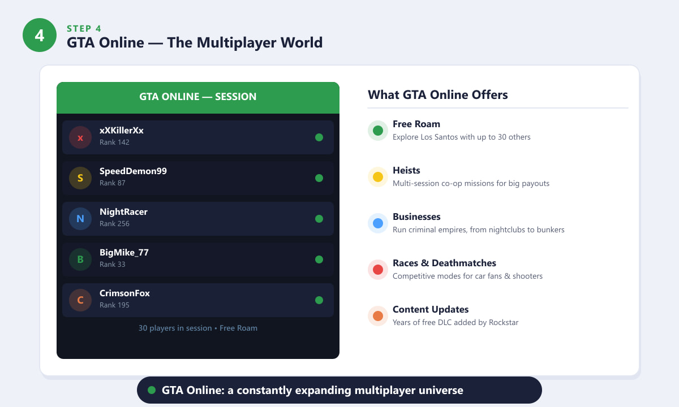Click the Rank 87 label

[113, 183]
